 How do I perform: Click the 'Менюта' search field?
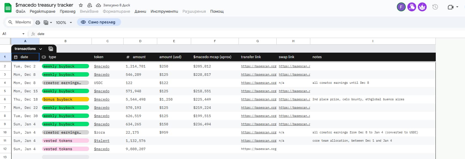pos(23,22)
